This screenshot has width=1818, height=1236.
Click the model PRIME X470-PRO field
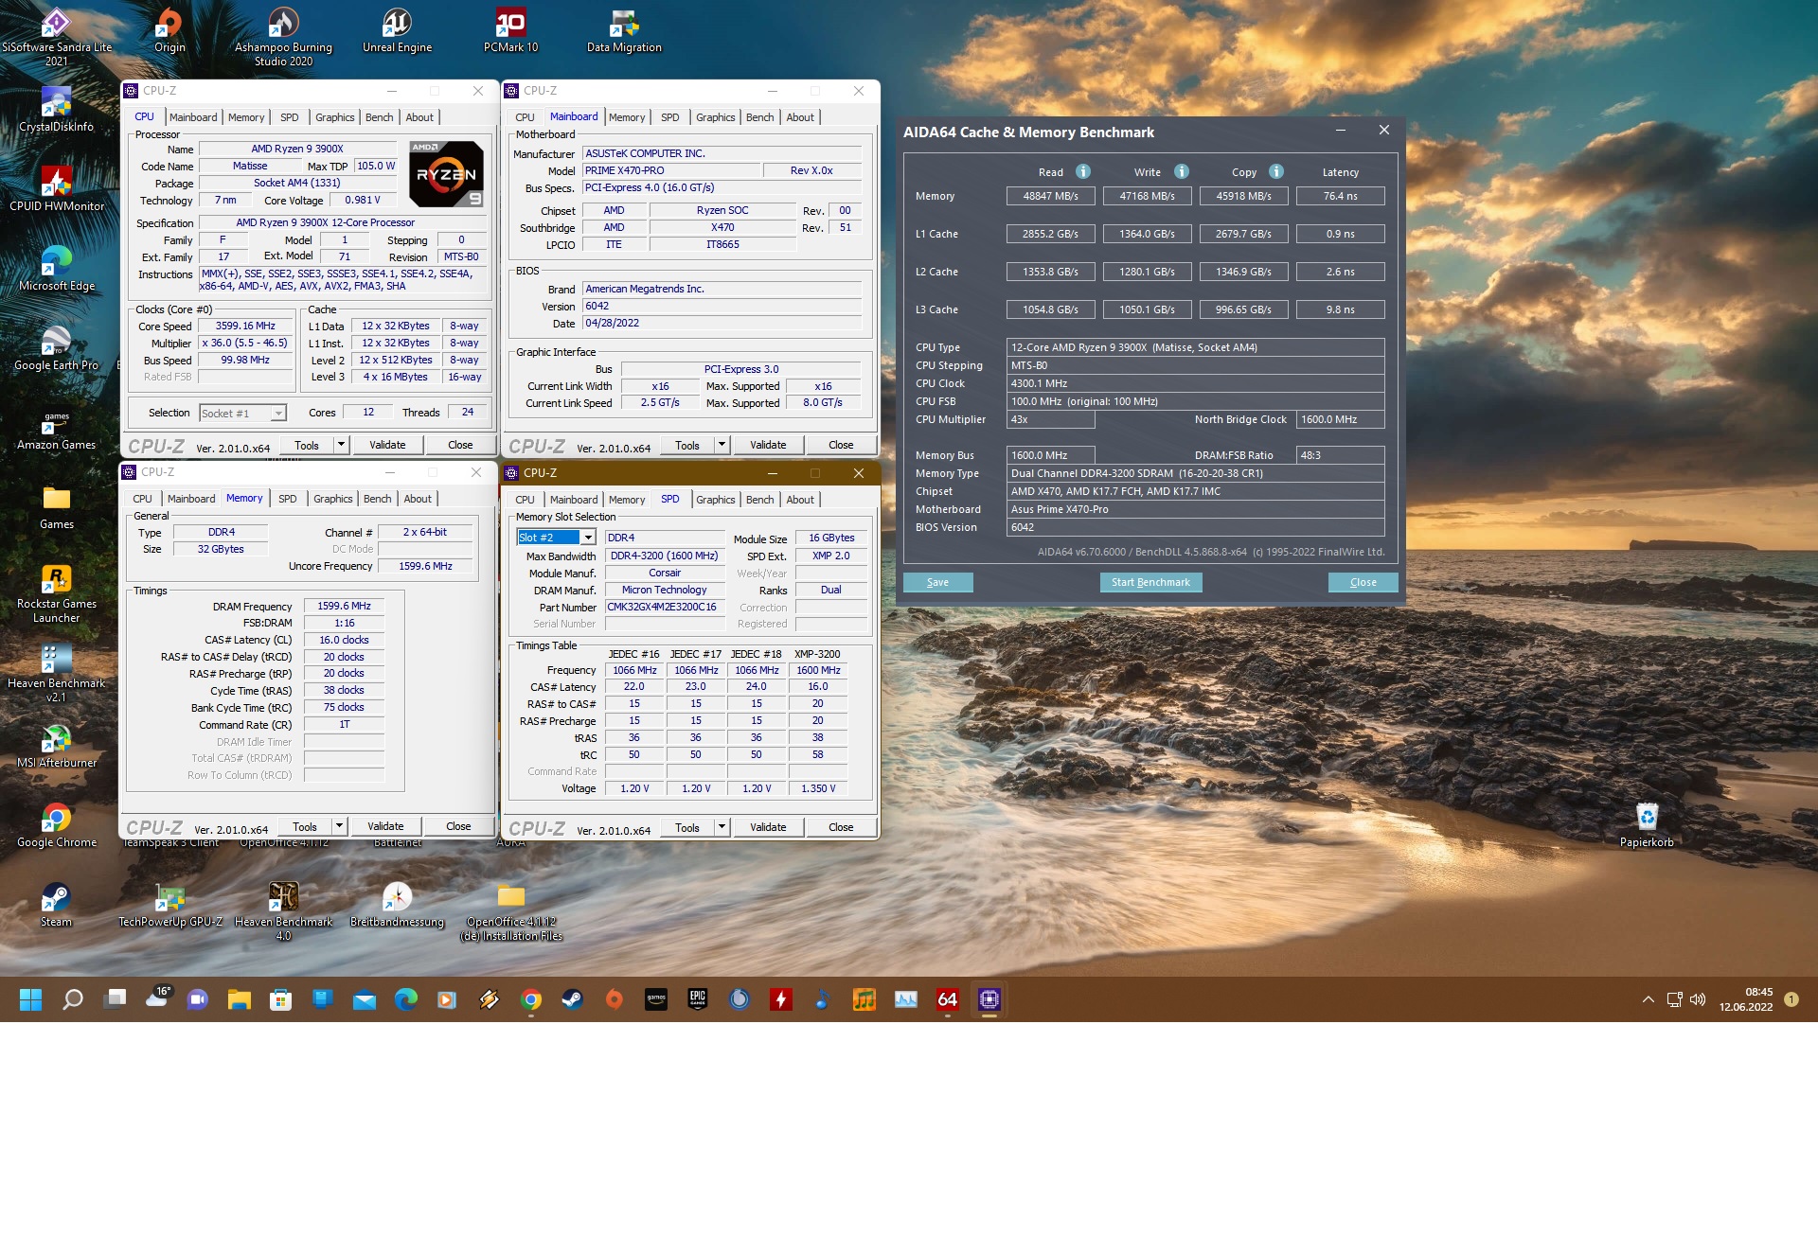pyautogui.click(x=672, y=170)
